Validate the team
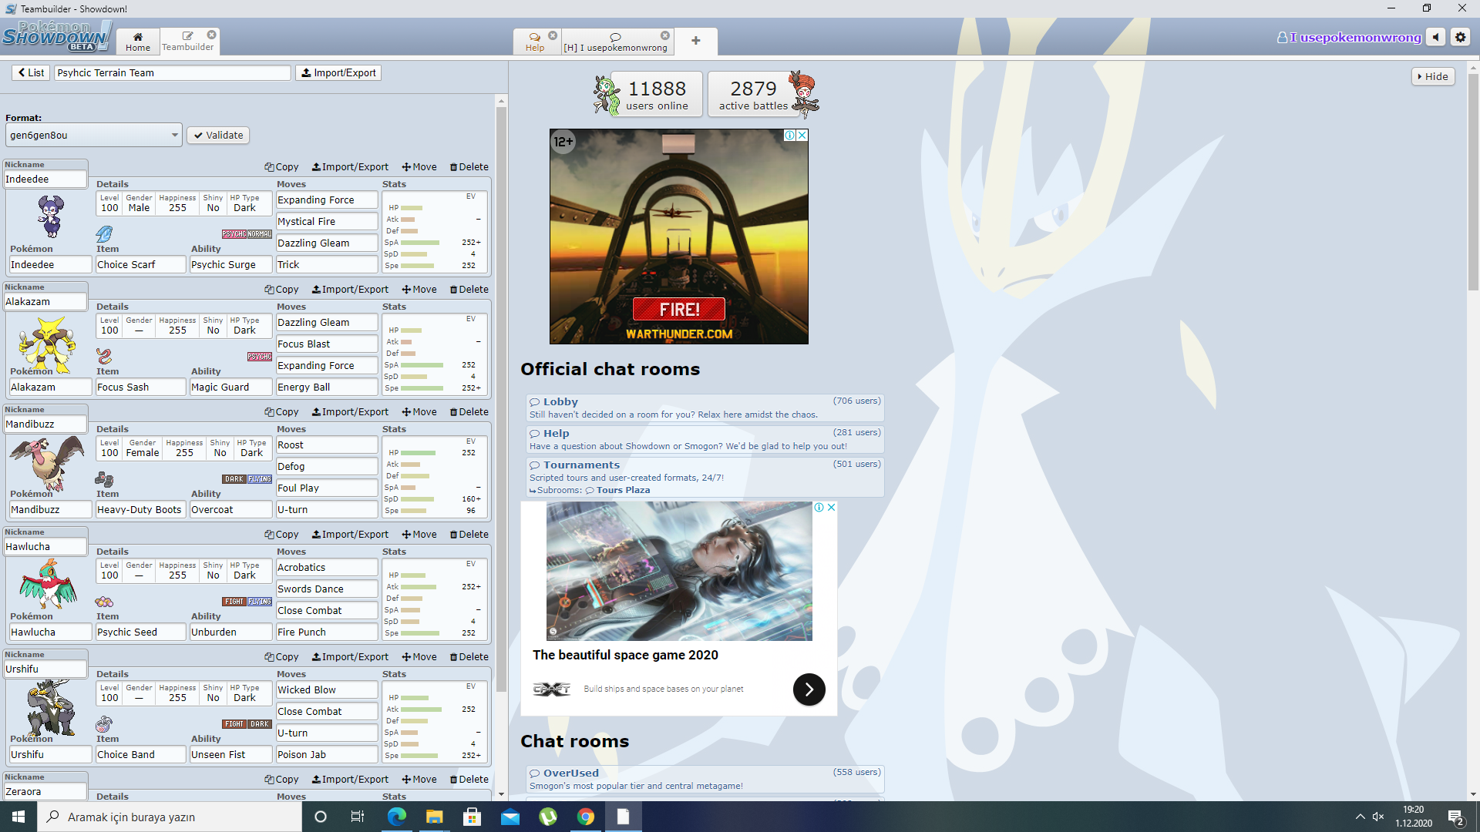1480x832 pixels. pyautogui.click(x=218, y=135)
